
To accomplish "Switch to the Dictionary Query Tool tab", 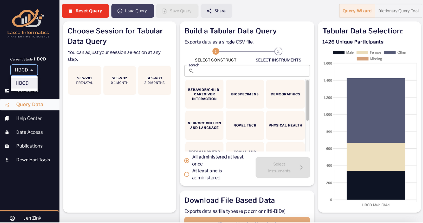I will point(398,11).
